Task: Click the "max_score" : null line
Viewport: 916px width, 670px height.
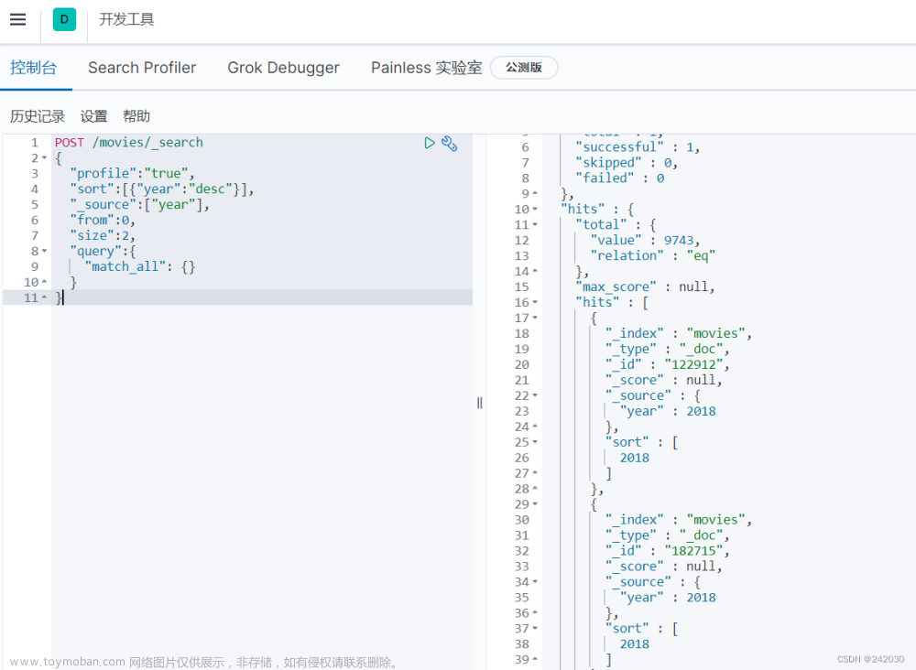Action: coord(645,286)
